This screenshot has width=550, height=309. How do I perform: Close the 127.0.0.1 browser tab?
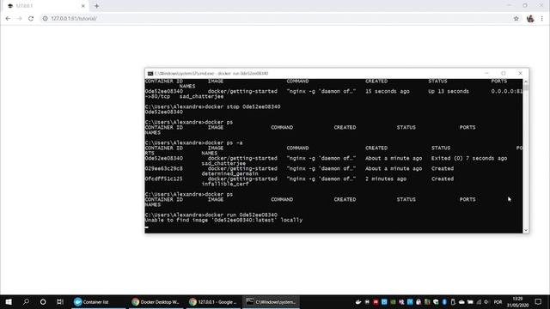pyautogui.click(x=83, y=6)
